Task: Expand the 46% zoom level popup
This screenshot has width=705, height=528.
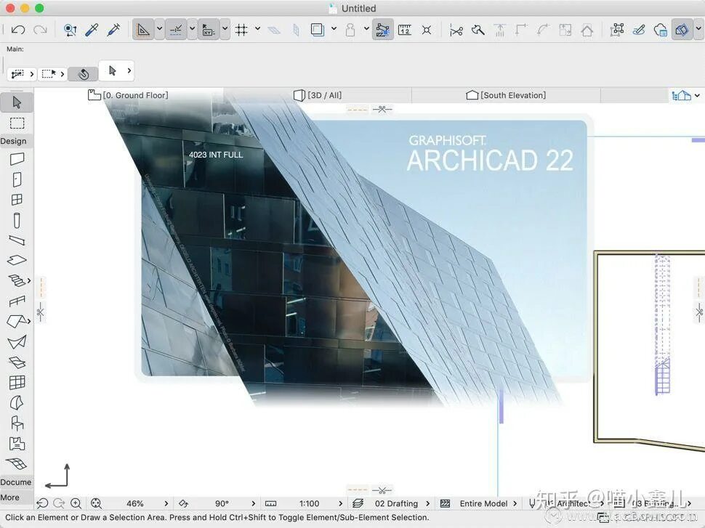Action: 166,504
